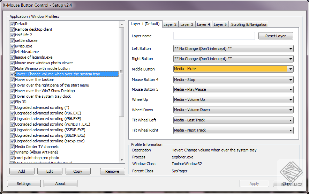Image resolution: width=309 pixels, height=194 pixels.
Task: Select Mouse over windows photo viewer profile
Action: [x=44, y=63]
